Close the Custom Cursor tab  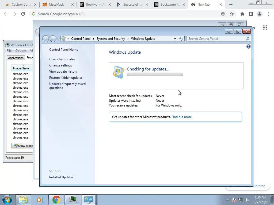pos(35,5)
